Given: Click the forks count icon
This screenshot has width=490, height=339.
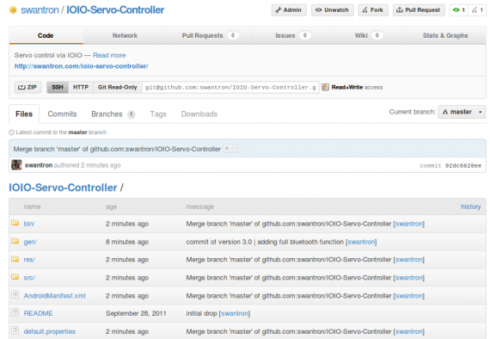Looking at the screenshot, I should click(477, 10).
